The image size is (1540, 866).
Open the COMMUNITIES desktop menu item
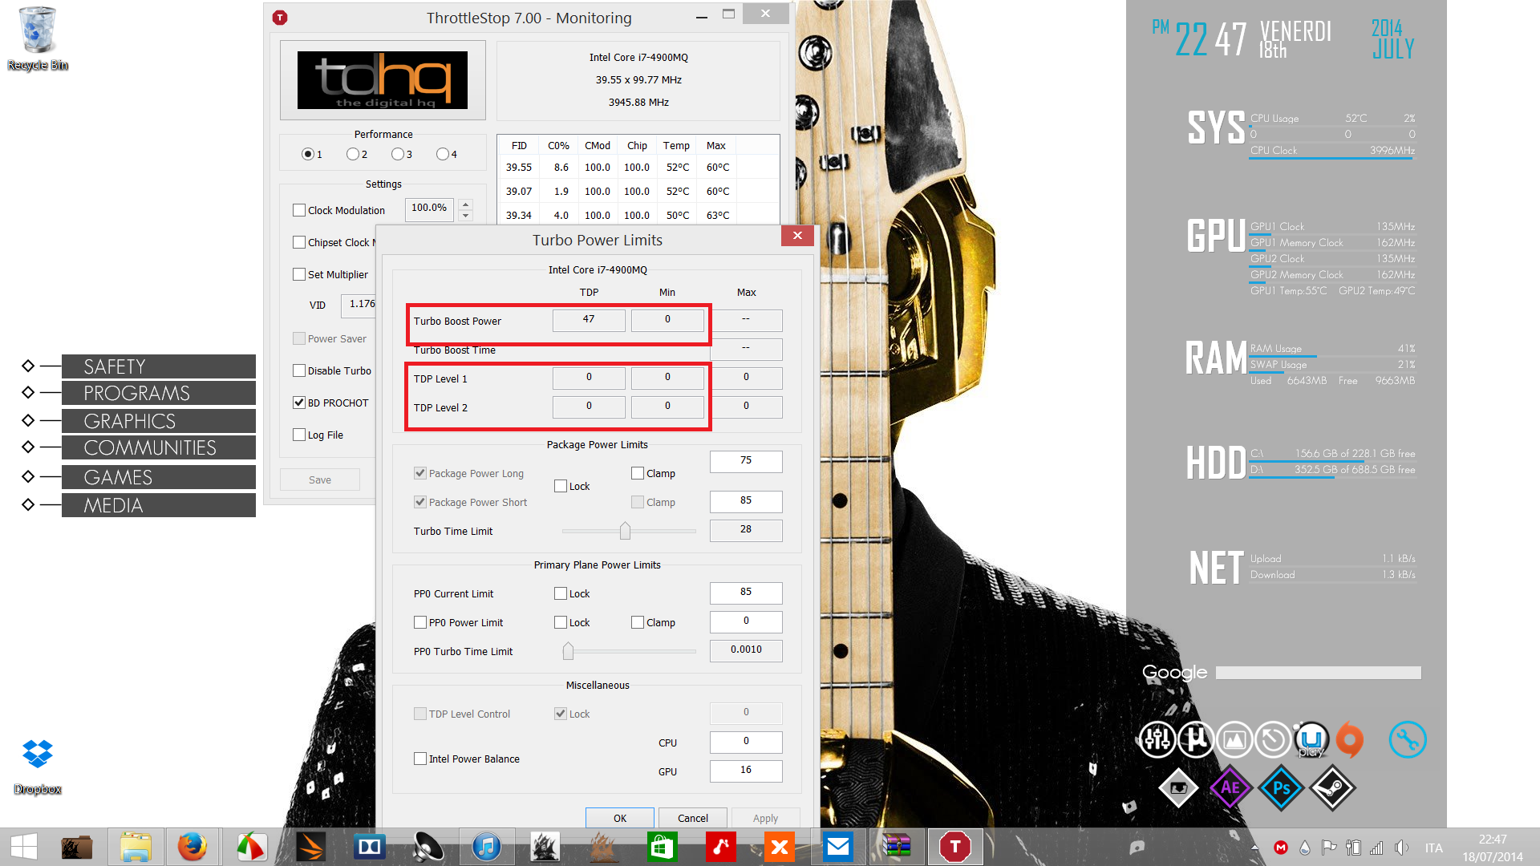[158, 447]
